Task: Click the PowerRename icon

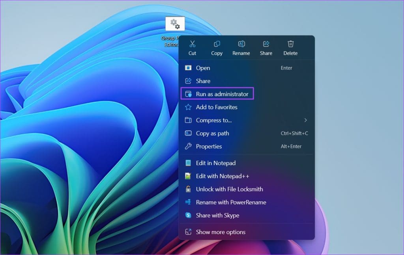Action: pyautogui.click(x=189, y=202)
